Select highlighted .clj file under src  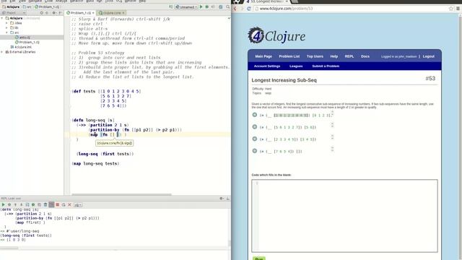pyautogui.click(x=22, y=38)
